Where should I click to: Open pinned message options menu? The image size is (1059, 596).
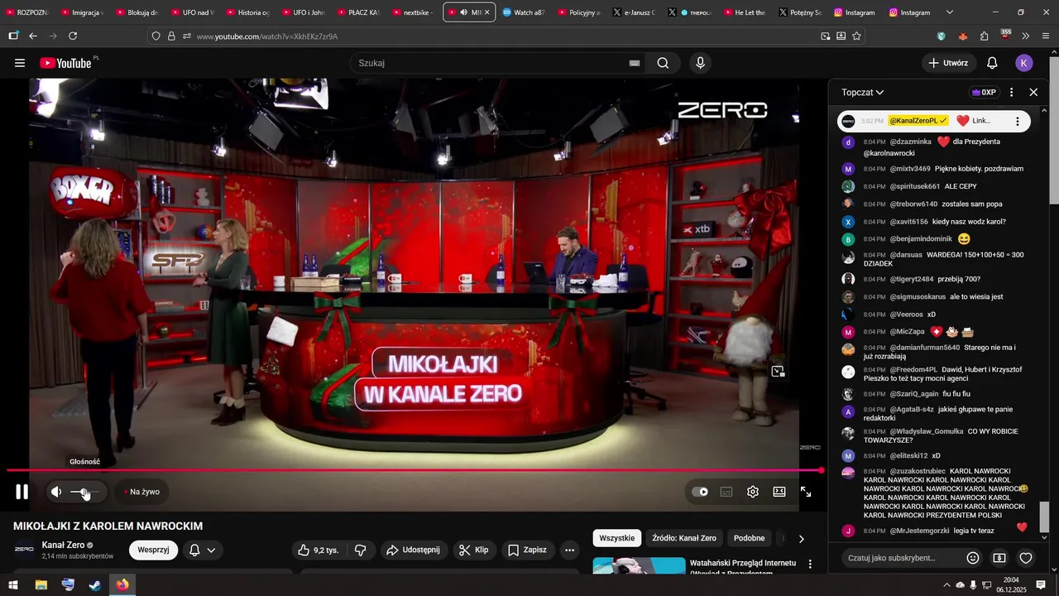coord(1018,122)
